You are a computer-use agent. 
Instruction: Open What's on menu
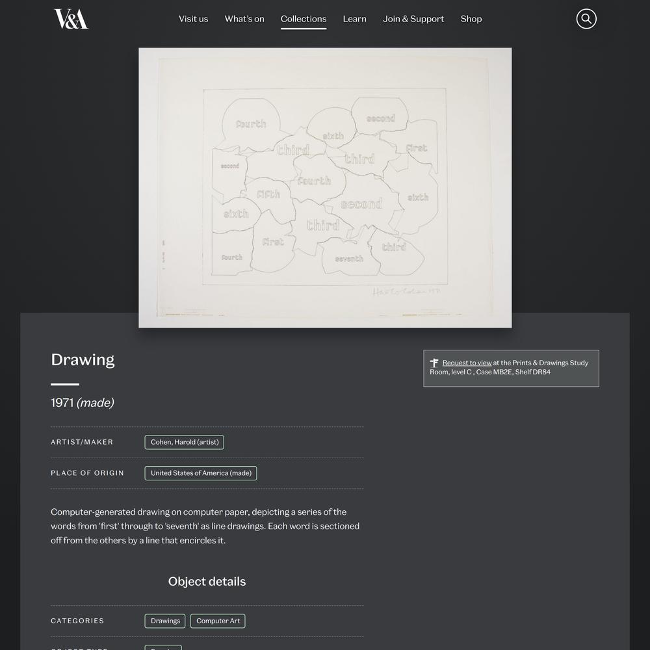point(244,19)
